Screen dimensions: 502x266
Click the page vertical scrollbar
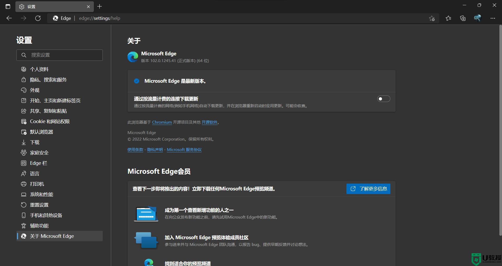coord(500,130)
